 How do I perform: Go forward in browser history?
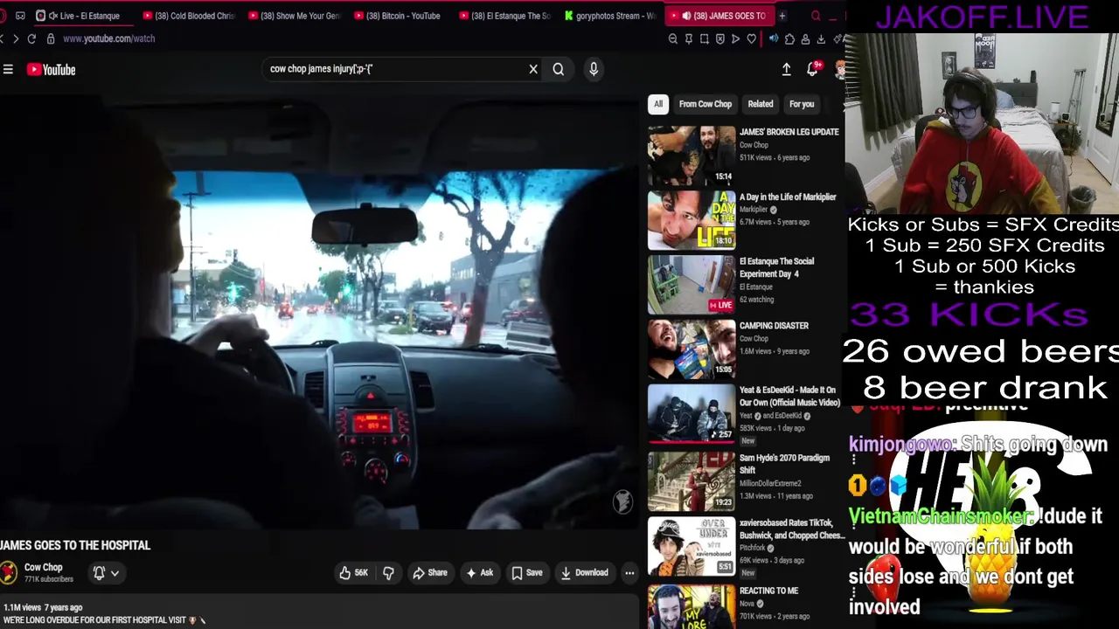pos(16,38)
